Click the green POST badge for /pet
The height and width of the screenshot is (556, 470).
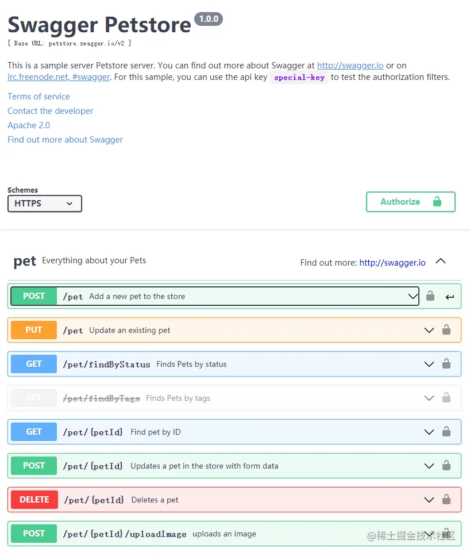tap(34, 296)
